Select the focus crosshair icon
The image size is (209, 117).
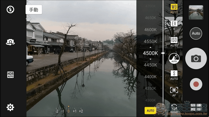click(28, 19)
